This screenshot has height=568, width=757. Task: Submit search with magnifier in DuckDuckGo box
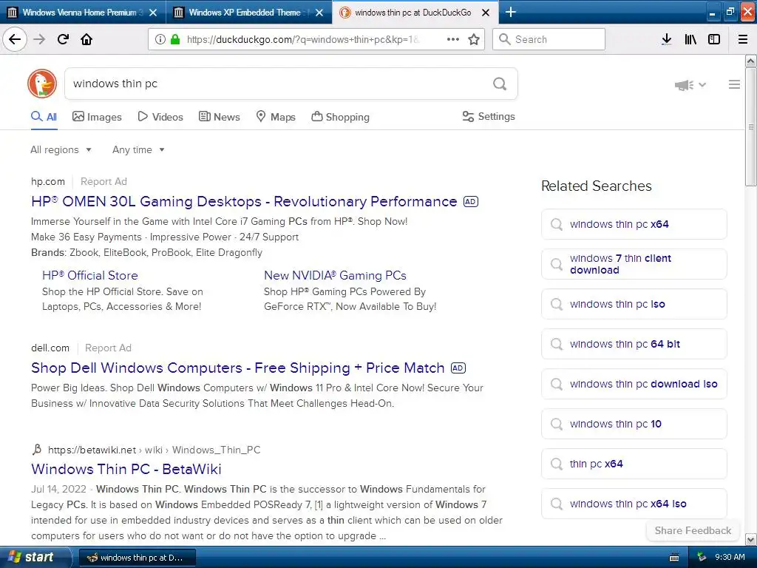(x=500, y=84)
